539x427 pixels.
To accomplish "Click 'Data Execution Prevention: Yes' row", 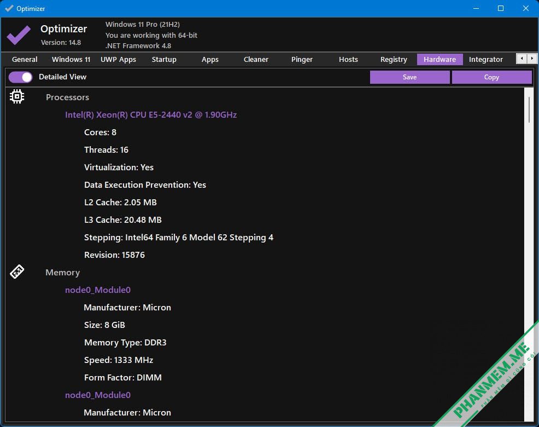I will point(145,185).
